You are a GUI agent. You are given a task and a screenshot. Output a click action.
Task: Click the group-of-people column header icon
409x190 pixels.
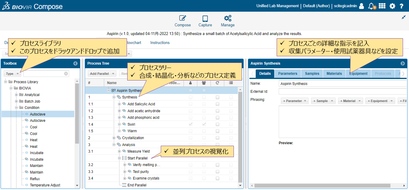(x=204, y=83)
